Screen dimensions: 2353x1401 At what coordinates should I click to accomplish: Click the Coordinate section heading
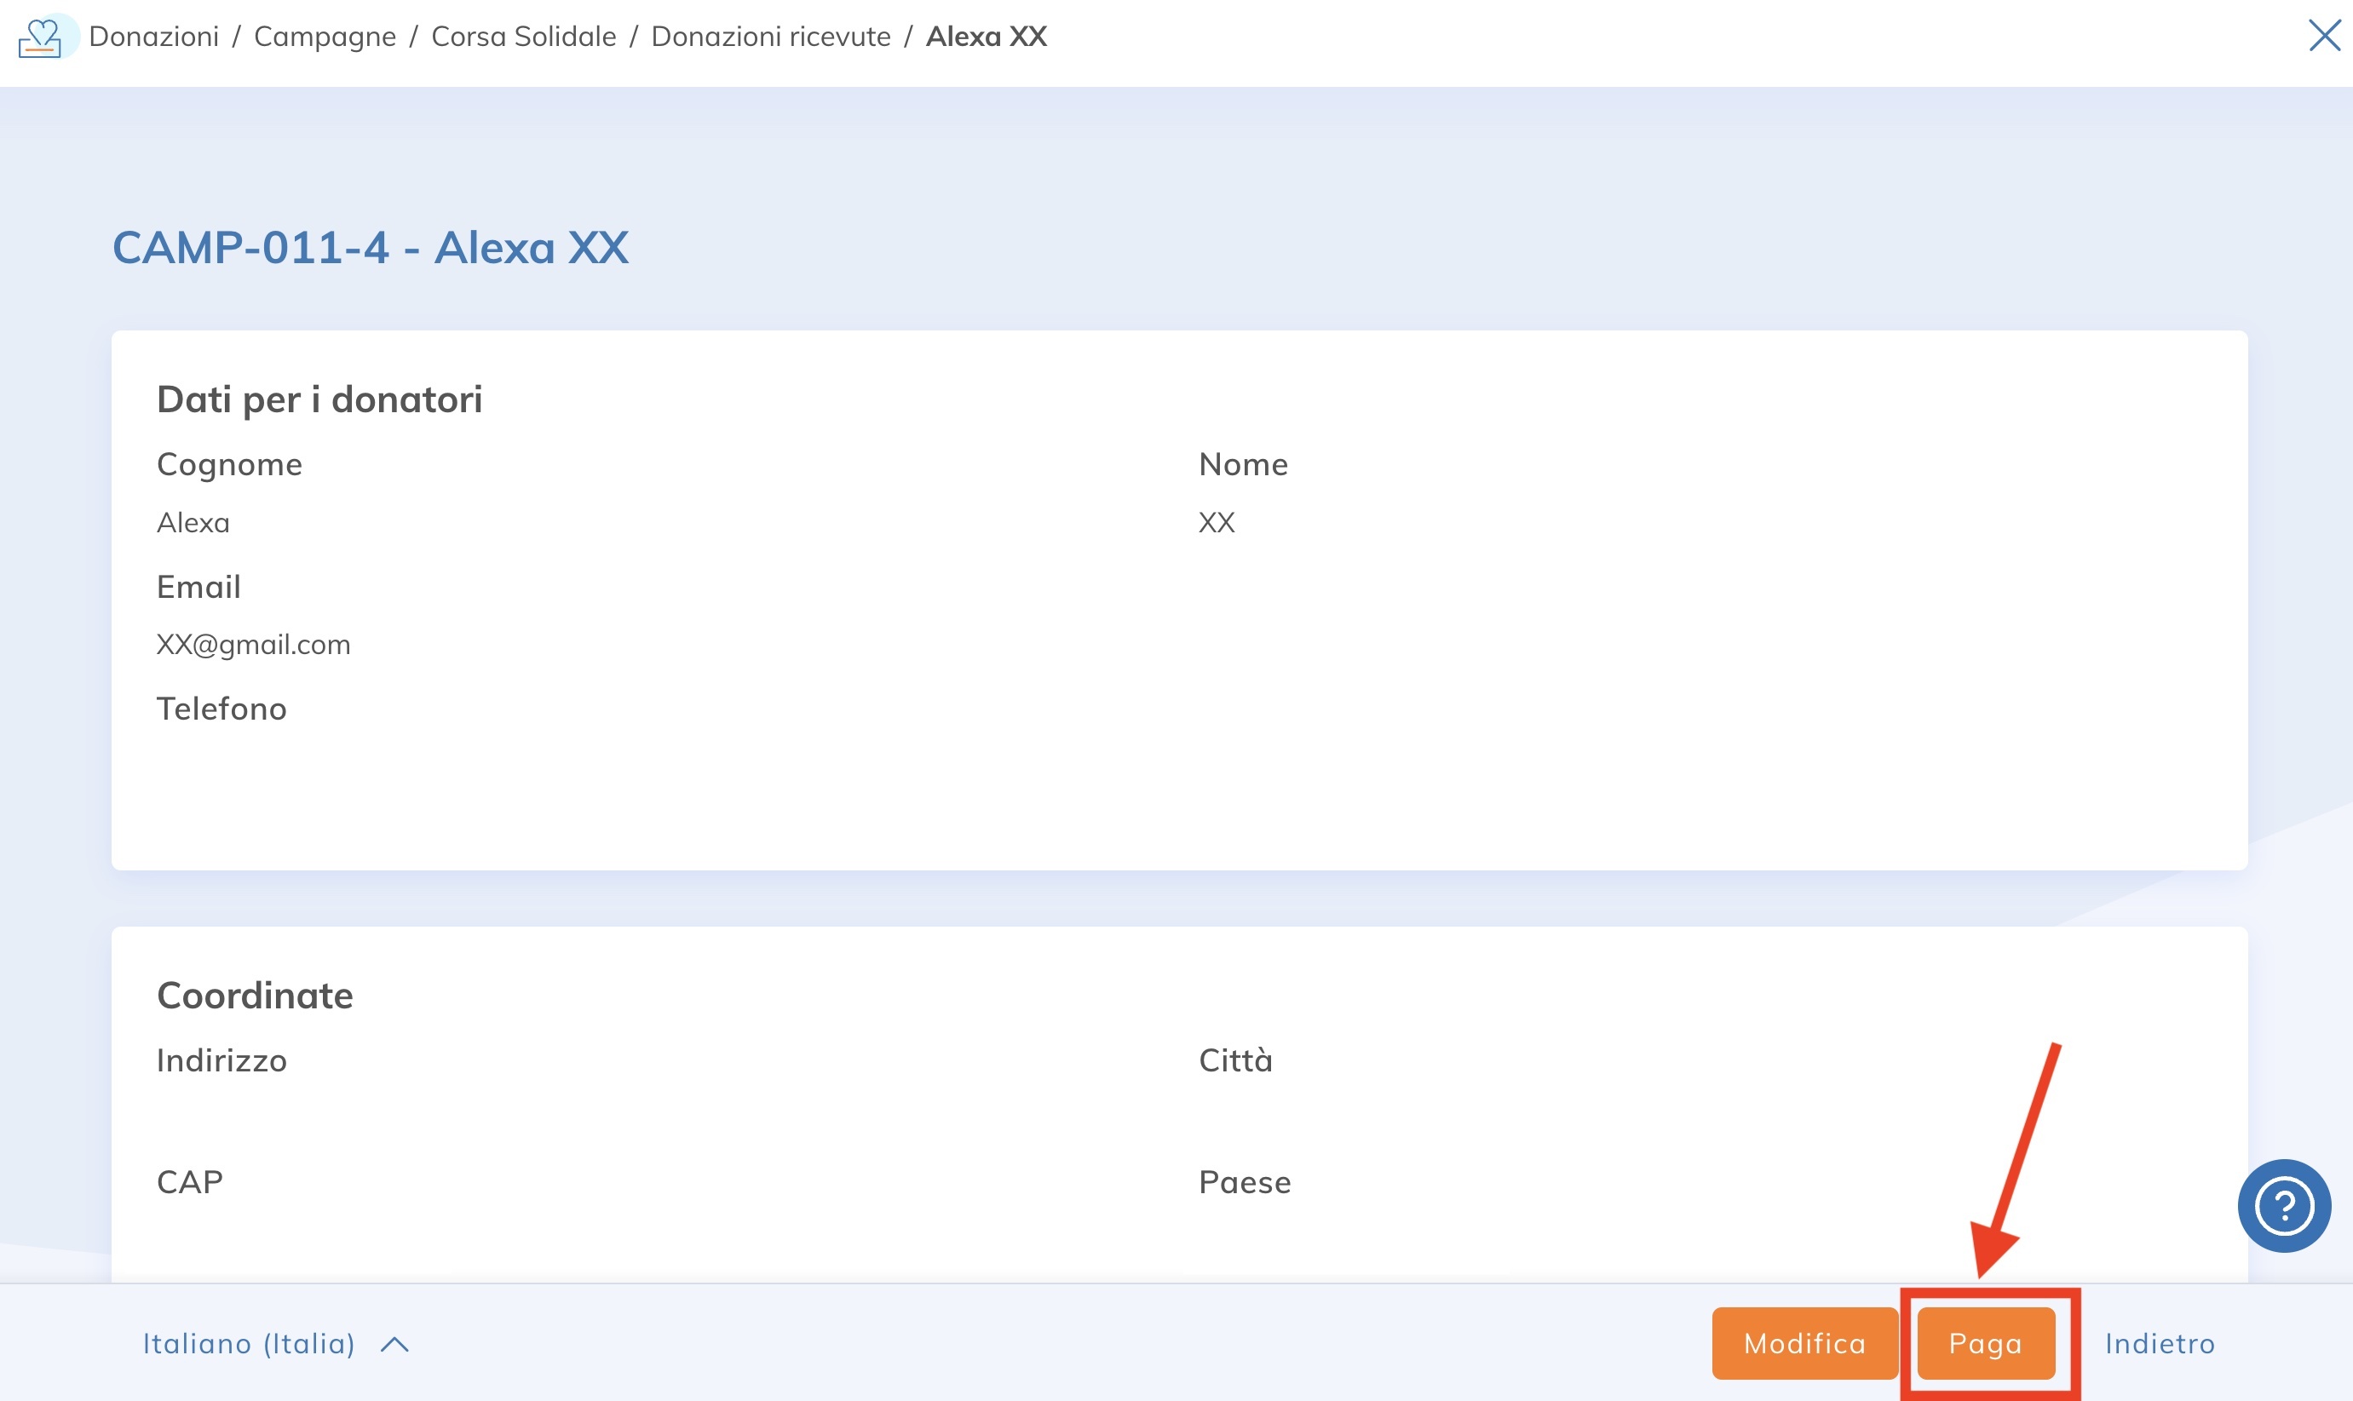tap(255, 996)
